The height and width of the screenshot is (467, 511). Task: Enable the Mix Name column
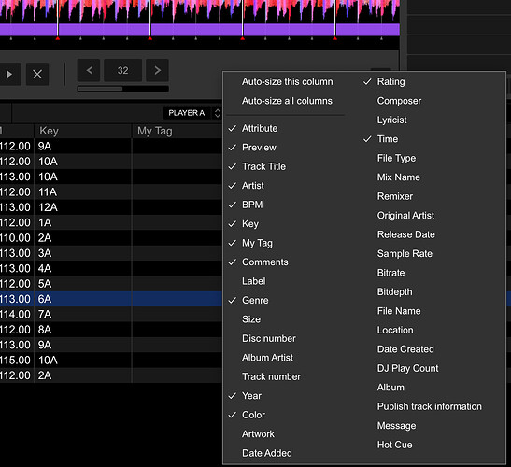point(398,177)
